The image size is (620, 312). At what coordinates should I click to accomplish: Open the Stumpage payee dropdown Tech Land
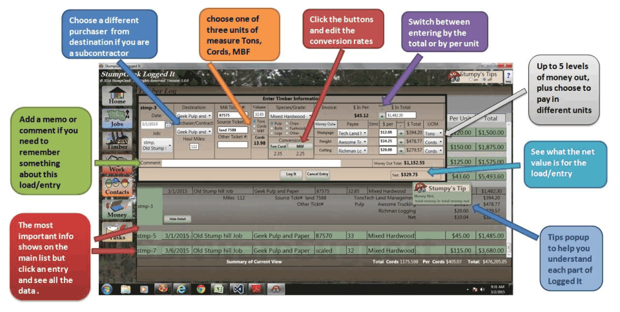click(352, 133)
